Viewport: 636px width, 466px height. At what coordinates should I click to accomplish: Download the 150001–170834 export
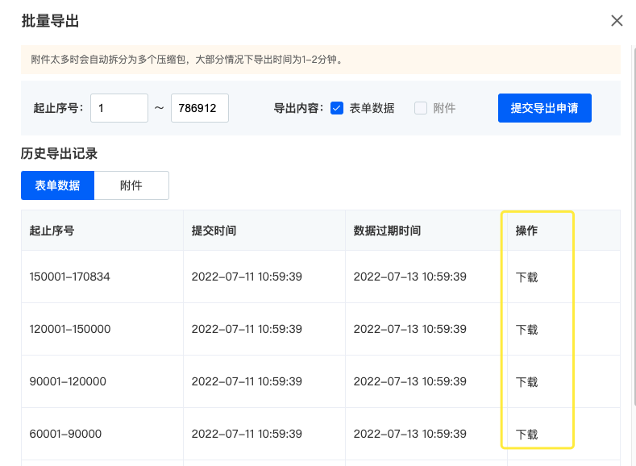coord(526,277)
